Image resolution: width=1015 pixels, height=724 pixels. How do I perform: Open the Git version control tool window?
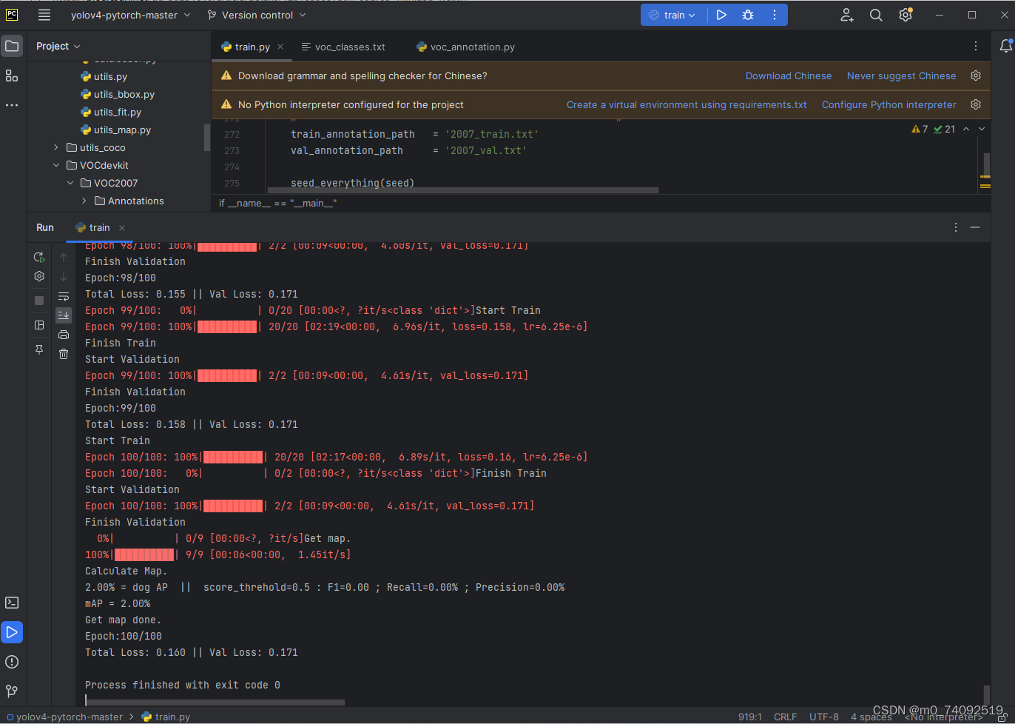[x=12, y=691]
